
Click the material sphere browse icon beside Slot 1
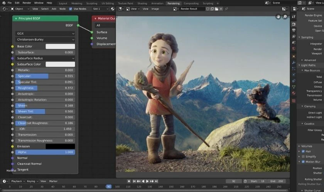112,9
